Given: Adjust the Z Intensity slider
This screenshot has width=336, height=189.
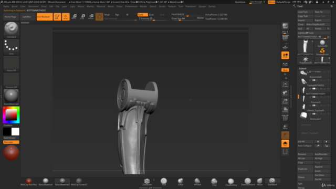Looking at the screenshot, I should (x=154, y=19).
